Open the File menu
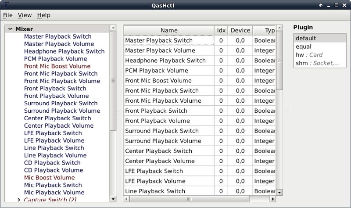 coord(8,15)
